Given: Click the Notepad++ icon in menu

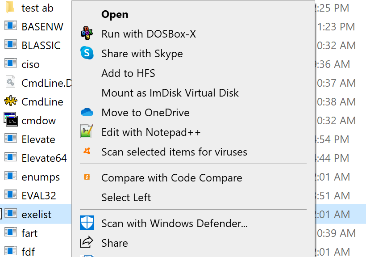Looking at the screenshot, I should click(87, 131).
